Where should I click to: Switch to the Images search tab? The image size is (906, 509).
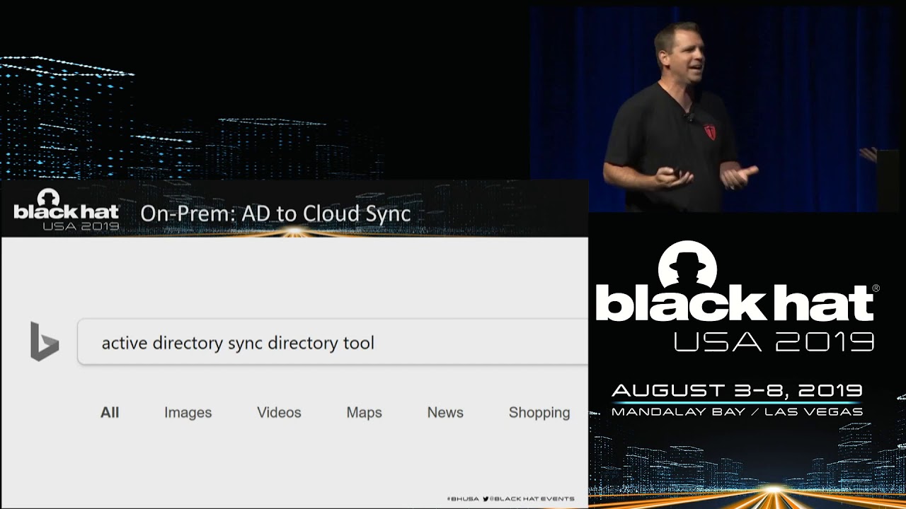[x=188, y=413]
